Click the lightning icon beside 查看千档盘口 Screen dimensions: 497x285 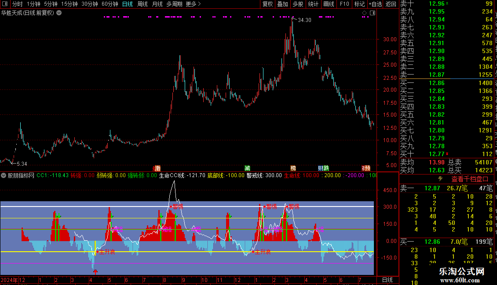(440, 179)
